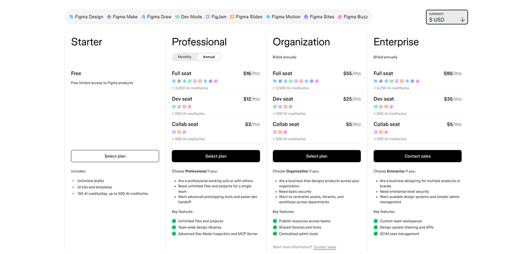Click Figma Sites icon in Organization Full seat
Image resolution: width=531 pixels, height=254 pixels.
coord(312,81)
